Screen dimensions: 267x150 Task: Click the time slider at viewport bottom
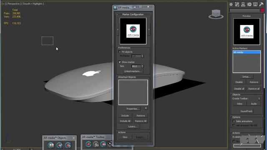(x=17, y=149)
